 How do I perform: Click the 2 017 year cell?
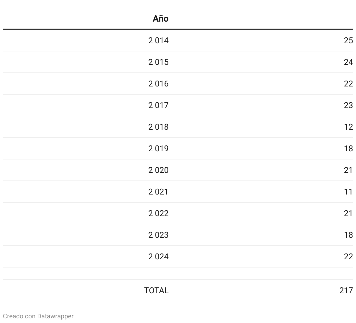tap(158, 105)
